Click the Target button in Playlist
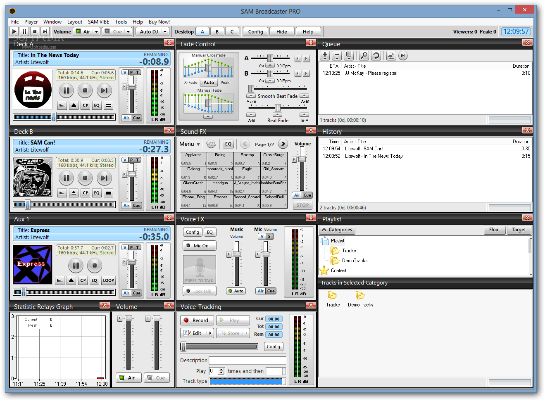The image size is (545, 401). coord(519,230)
